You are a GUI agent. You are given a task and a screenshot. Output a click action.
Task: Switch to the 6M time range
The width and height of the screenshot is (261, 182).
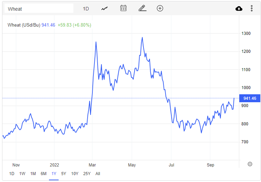click(x=43, y=174)
